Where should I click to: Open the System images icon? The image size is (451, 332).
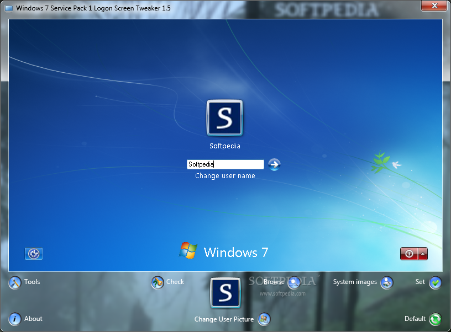pyautogui.click(x=386, y=283)
